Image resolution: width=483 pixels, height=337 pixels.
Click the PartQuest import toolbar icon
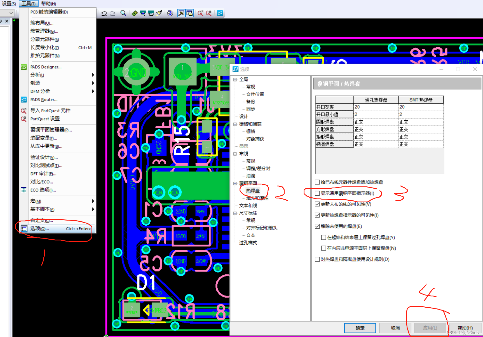(200, 13)
